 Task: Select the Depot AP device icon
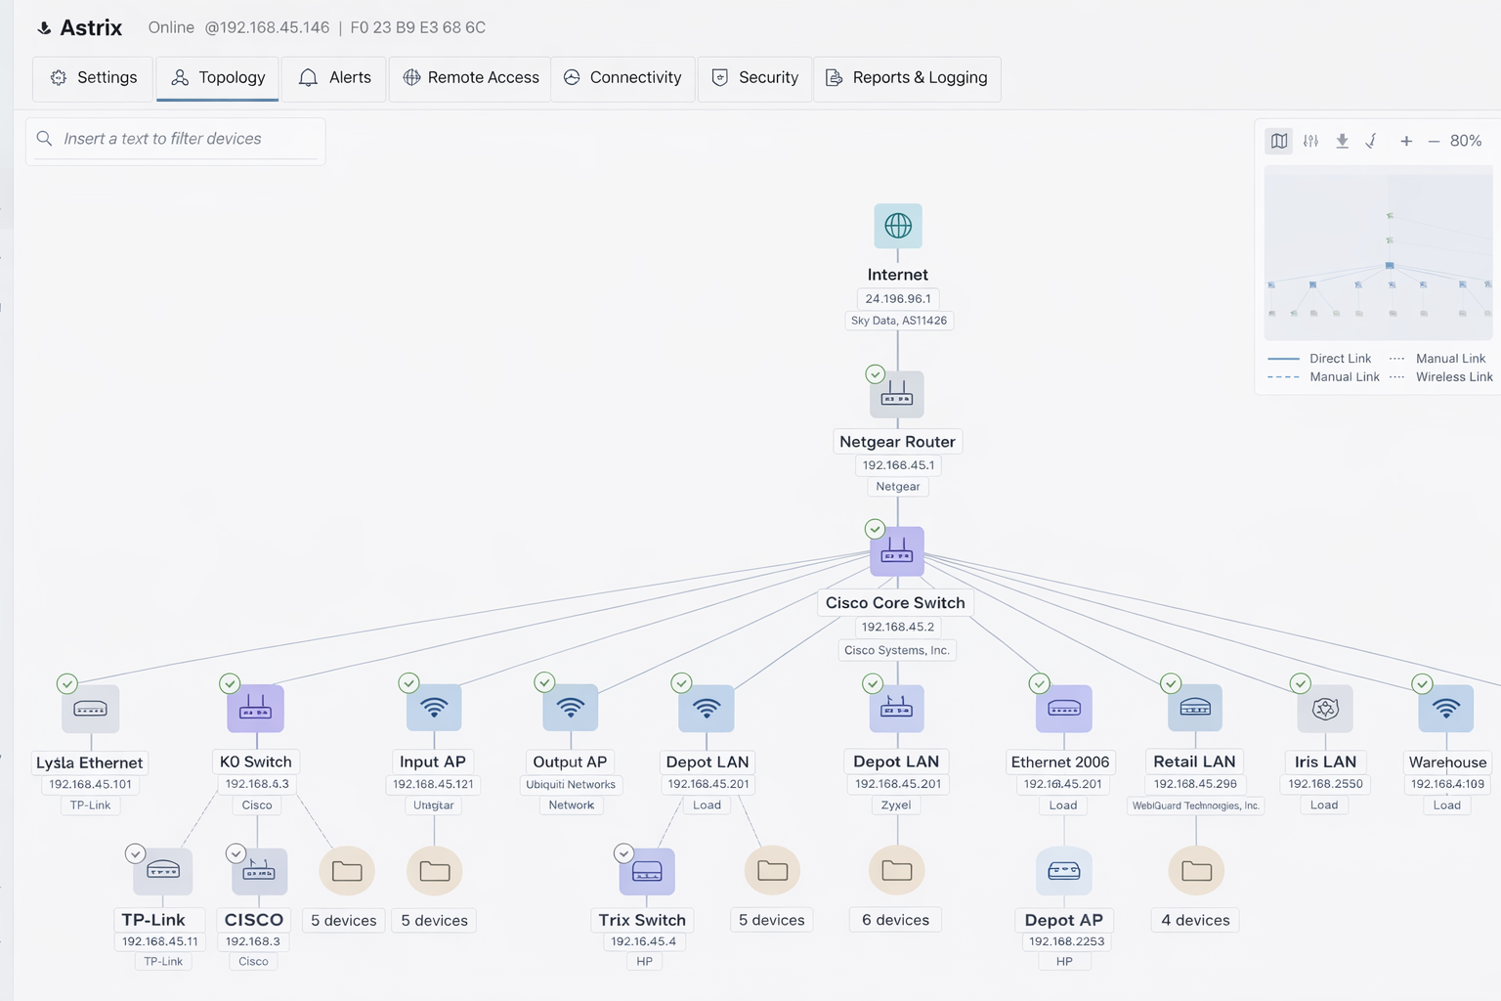(1063, 871)
